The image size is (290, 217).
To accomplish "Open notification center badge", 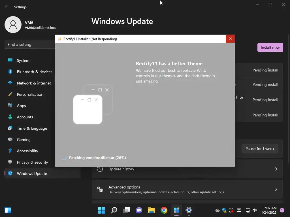I will coord(282,210).
